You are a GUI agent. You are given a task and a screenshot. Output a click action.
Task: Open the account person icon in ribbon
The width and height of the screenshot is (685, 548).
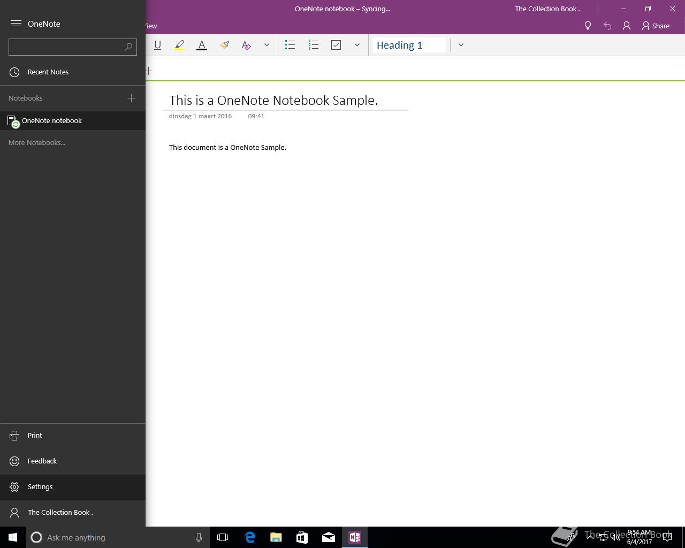tap(627, 26)
